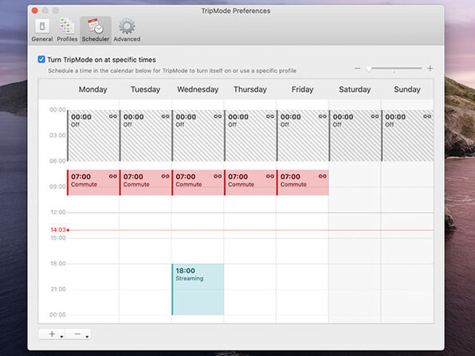Select Sunday's 00:00 Off block
Image resolution: width=475 pixels, height=356 pixels.
(407, 135)
